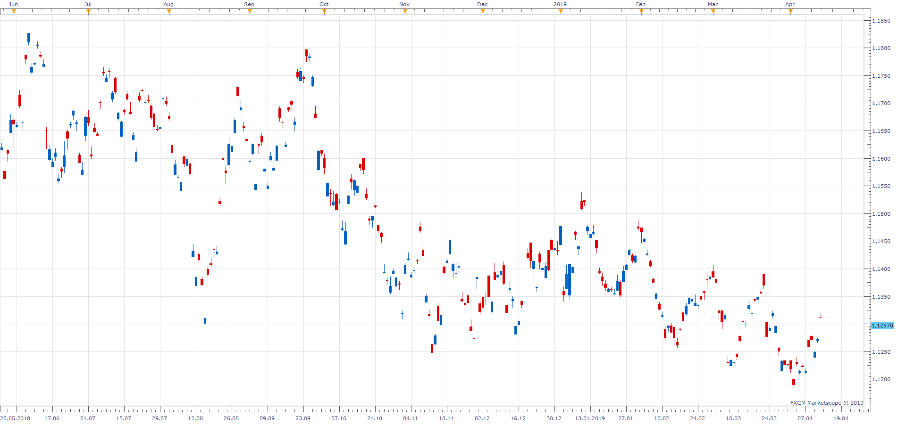Click the 1,1400 price axis label
The image size is (898, 424).
click(x=881, y=269)
